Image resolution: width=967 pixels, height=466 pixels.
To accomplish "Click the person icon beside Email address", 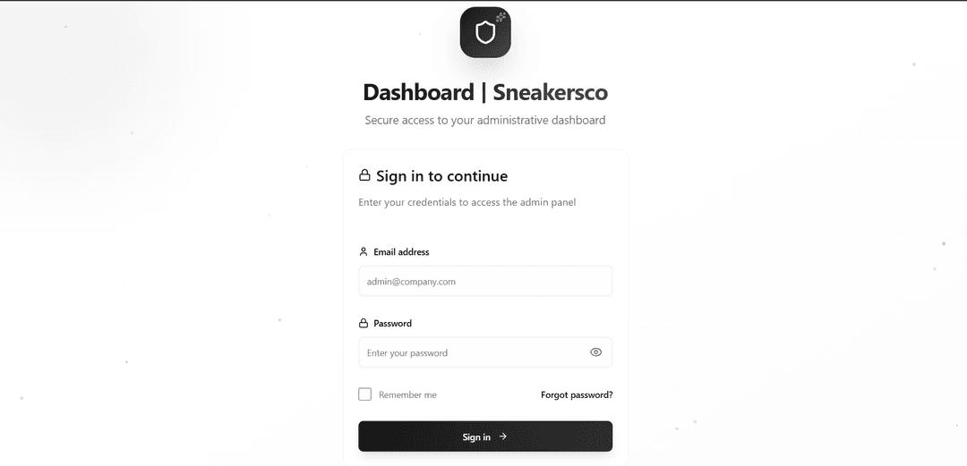I will coord(364,252).
